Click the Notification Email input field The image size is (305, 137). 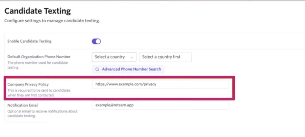[x=160, y=105]
